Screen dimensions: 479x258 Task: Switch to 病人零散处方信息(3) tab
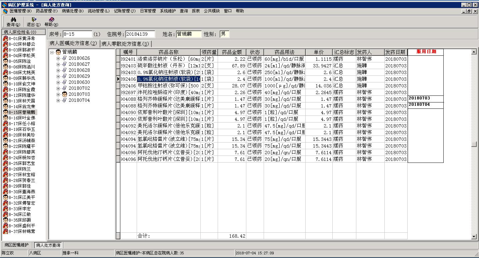click(x=125, y=44)
